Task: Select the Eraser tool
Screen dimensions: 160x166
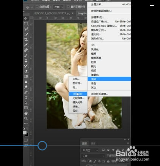Action: pos(26,71)
